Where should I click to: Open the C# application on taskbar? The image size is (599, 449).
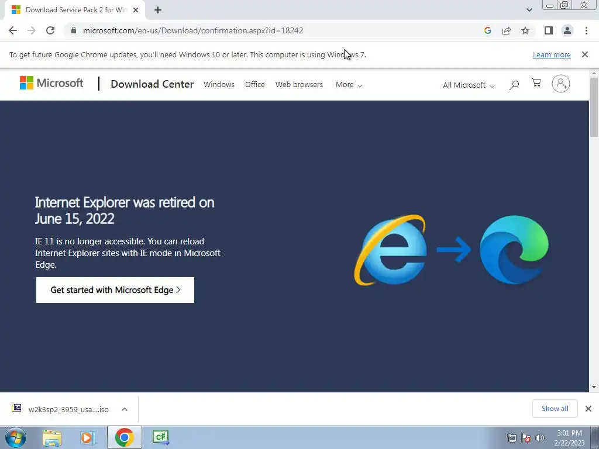[160, 437]
